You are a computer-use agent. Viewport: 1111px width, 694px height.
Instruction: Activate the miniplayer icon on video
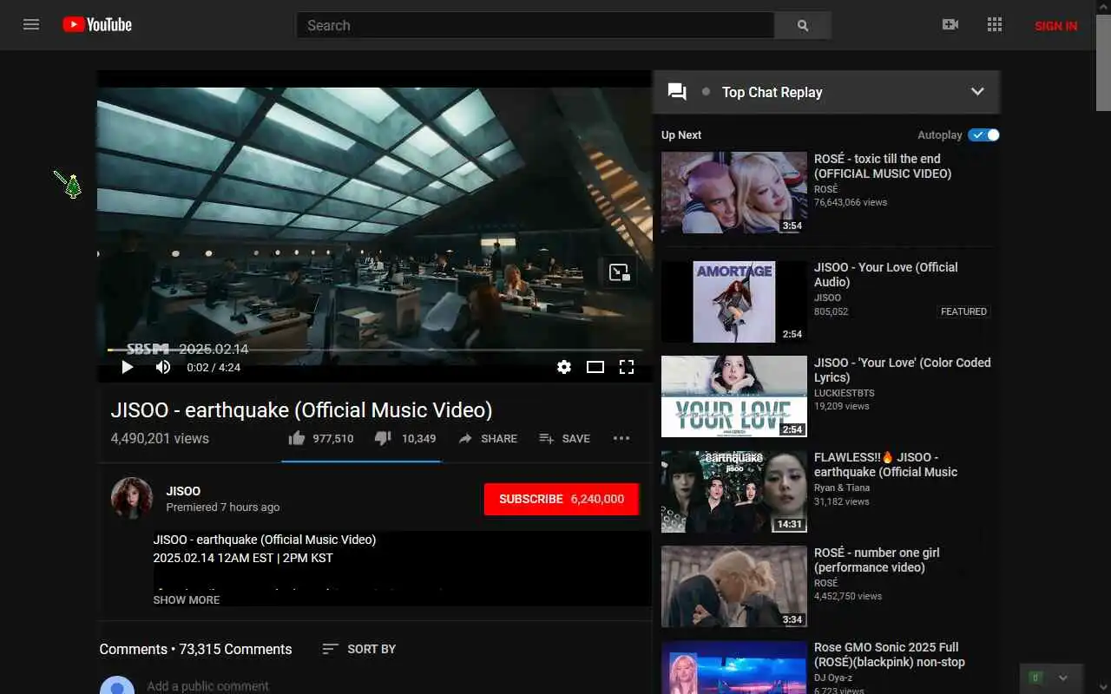(619, 272)
